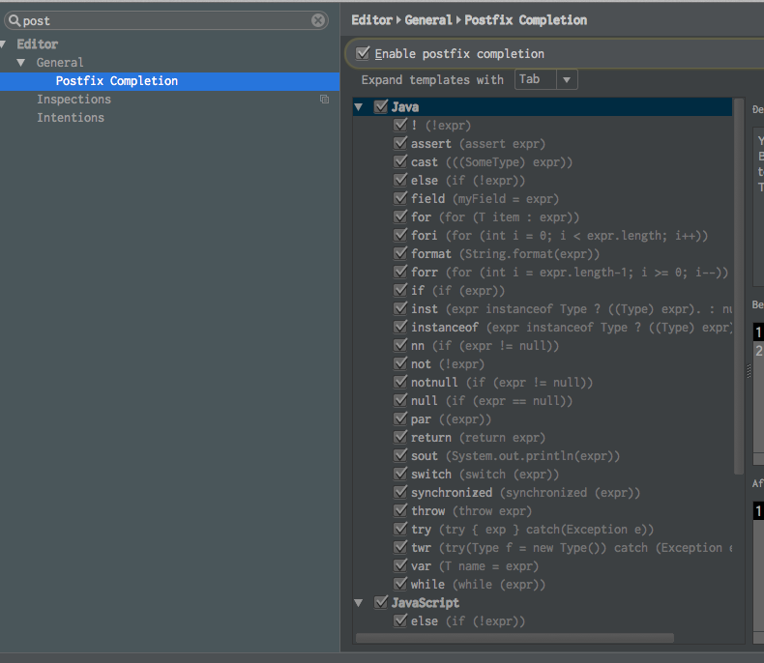Toggle the 'null (if (expr == null))' checkbox
Screen dimensions: 764x663
click(400, 400)
